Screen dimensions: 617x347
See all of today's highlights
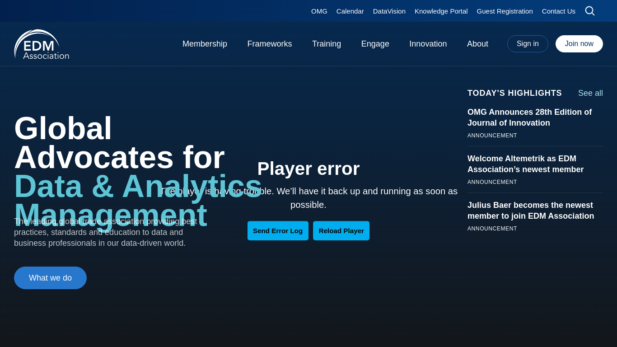[590, 93]
